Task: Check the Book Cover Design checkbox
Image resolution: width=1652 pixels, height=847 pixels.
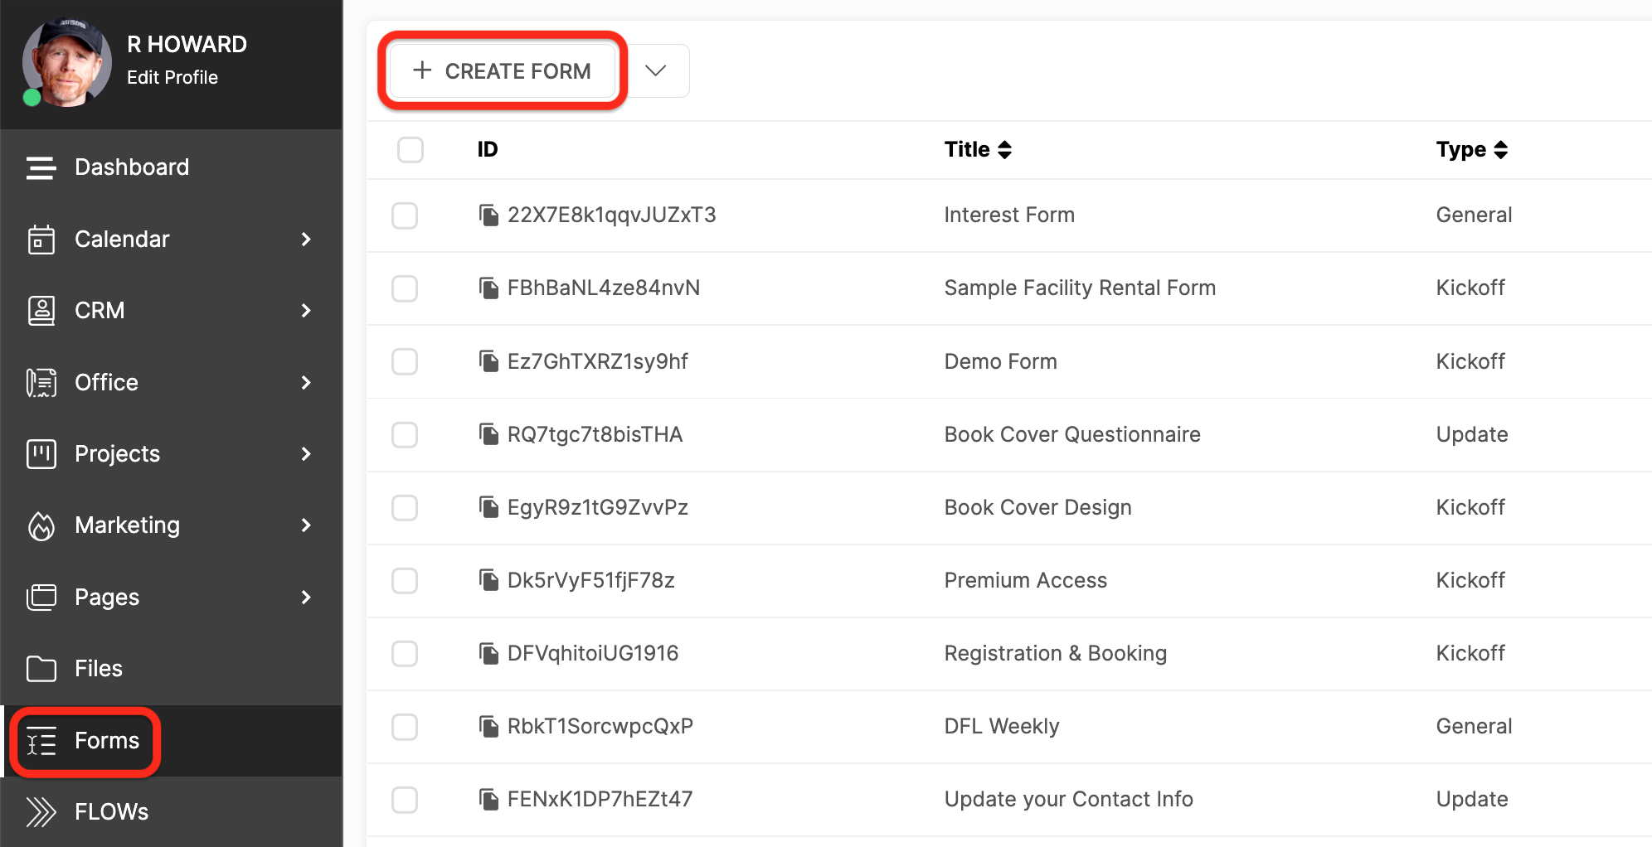Action: [x=405, y=507]
